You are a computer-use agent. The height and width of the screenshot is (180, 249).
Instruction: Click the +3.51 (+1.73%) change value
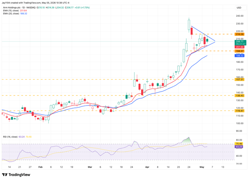(x=82, y=8)
